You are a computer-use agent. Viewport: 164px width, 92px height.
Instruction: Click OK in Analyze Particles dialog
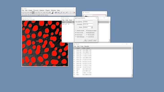(85, 40)
